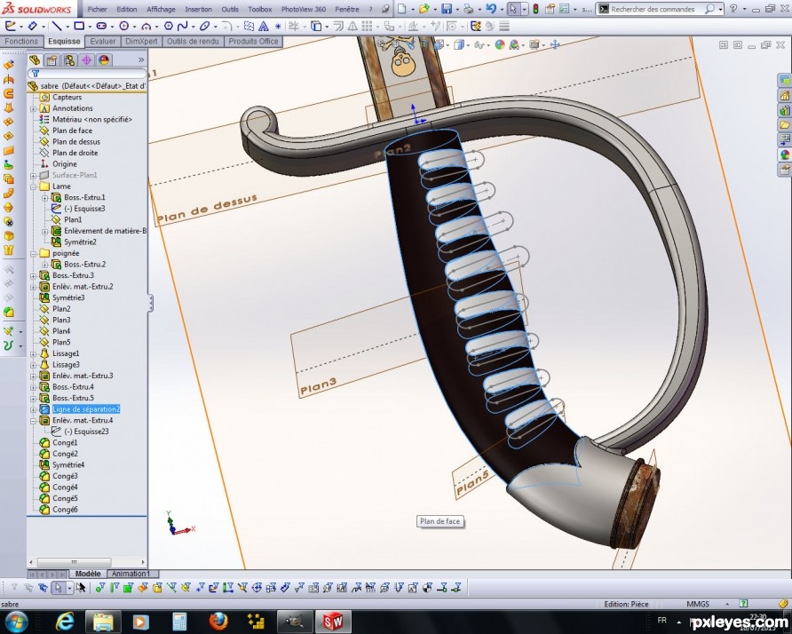This screenshot has height=634, width=792.
Task: Click the New document icon
Action: coord(401,9)
